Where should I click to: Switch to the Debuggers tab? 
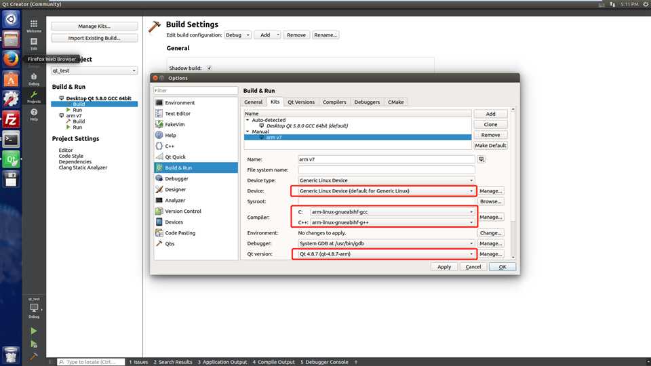[x=367, y=102]
